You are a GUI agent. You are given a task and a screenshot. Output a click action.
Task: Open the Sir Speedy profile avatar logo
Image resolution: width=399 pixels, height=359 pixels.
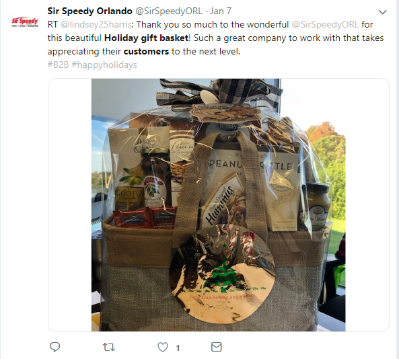click(x=25, y=22)
